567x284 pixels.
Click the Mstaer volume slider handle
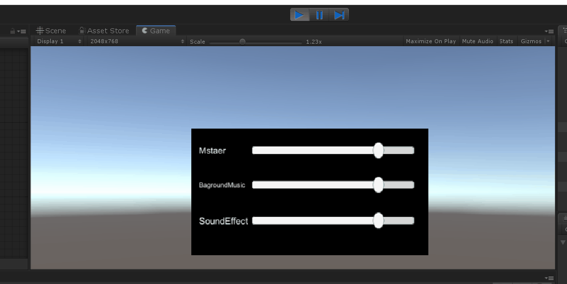tap(378, 150)
